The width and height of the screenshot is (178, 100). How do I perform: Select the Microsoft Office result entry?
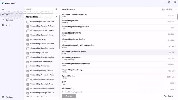119,89
